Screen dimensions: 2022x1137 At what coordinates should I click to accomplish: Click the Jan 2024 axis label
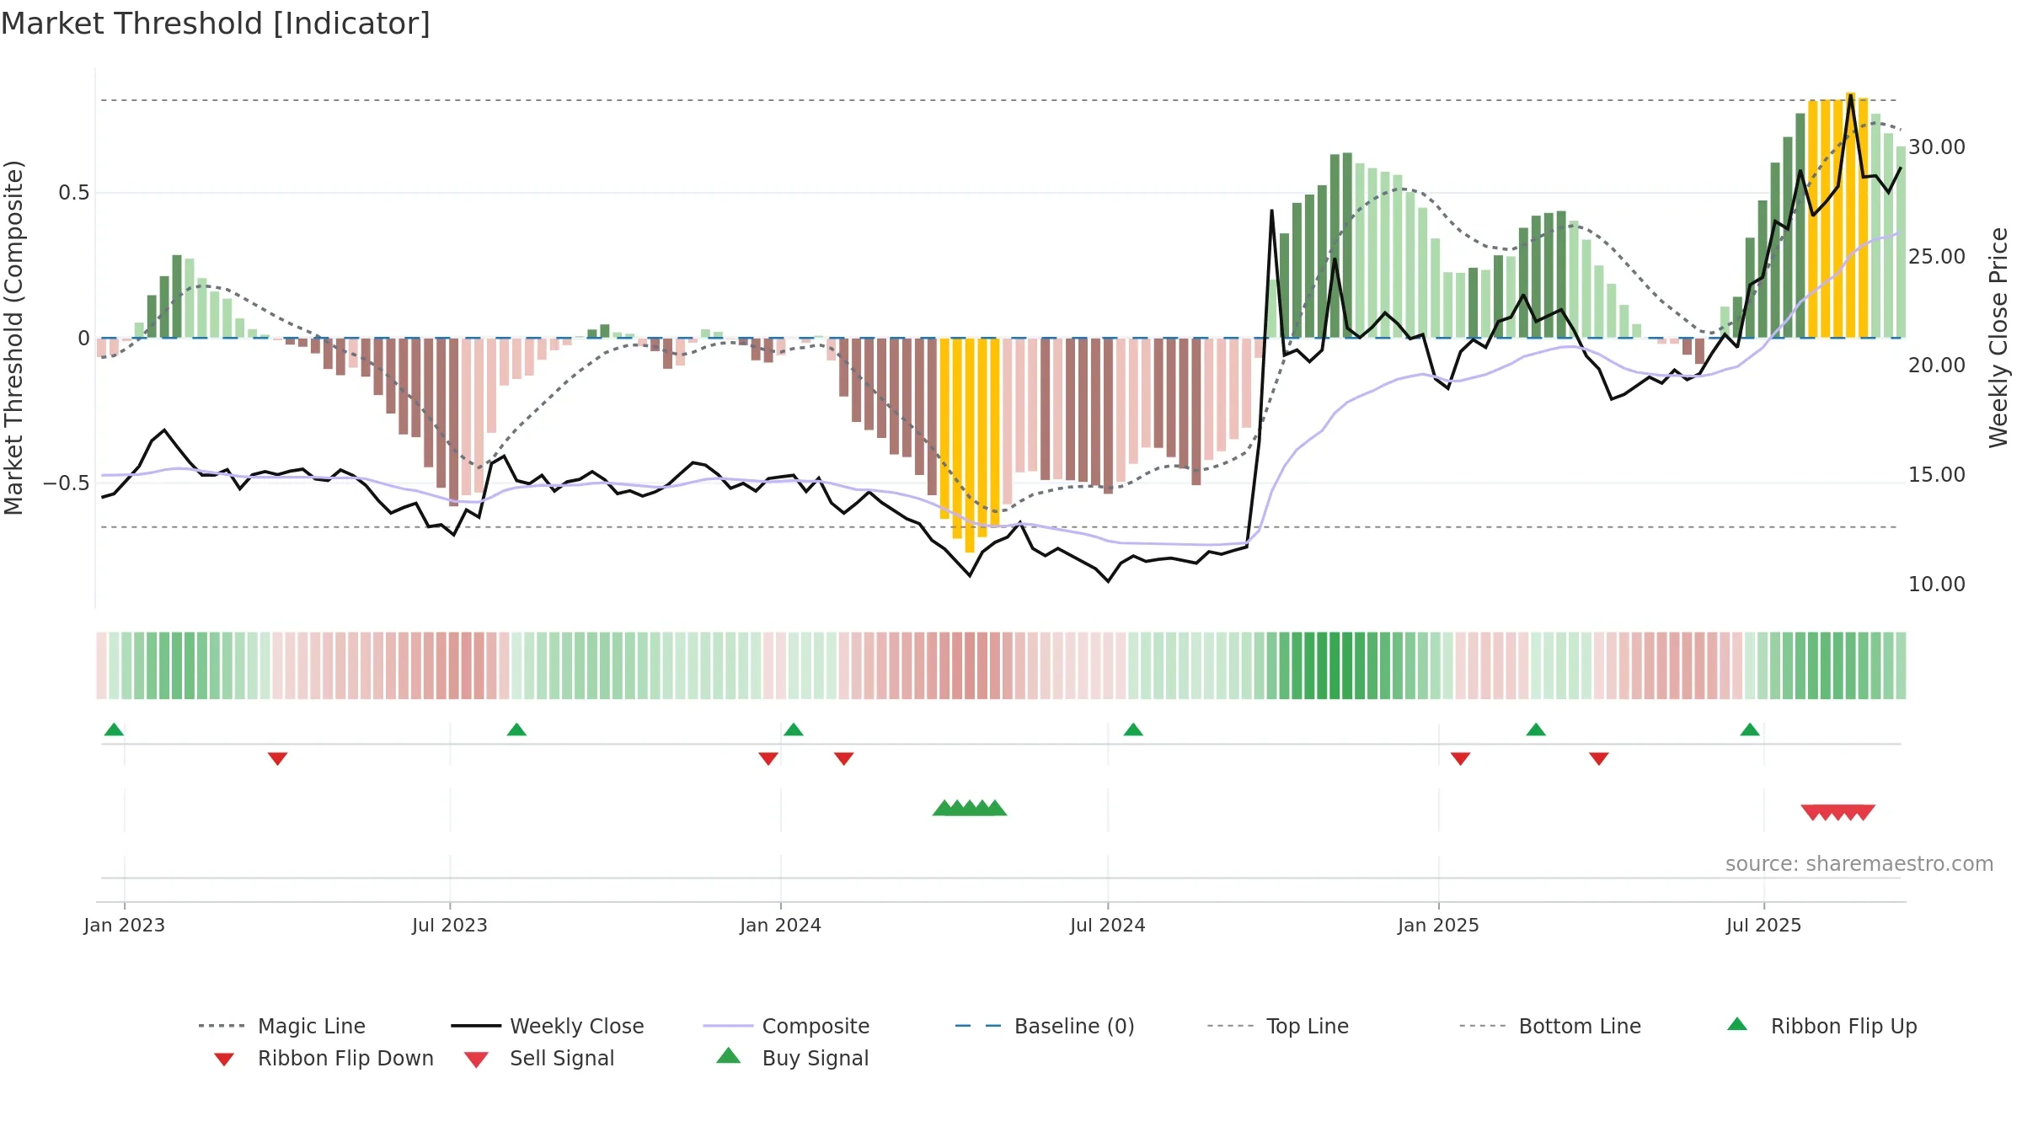coord(781,925)
